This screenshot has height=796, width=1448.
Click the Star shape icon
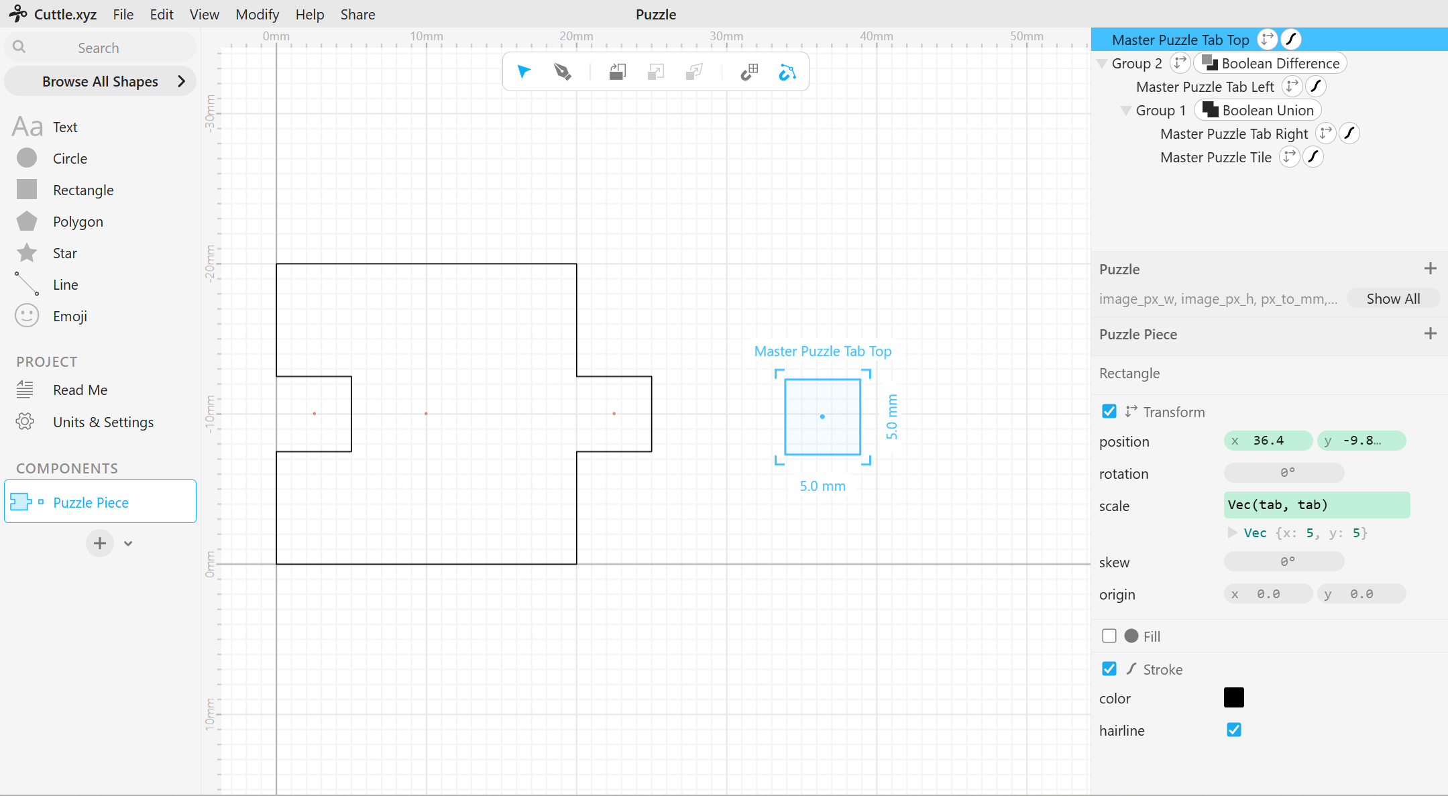[27, 253]
